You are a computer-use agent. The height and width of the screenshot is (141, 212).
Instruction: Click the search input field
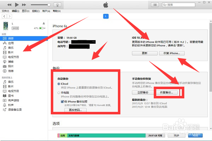click(x=179, y=5)
